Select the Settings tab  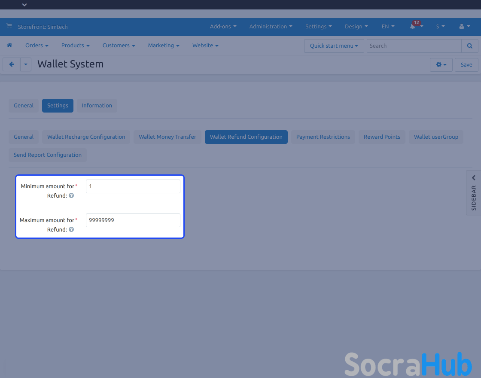[x=58, y=106]
